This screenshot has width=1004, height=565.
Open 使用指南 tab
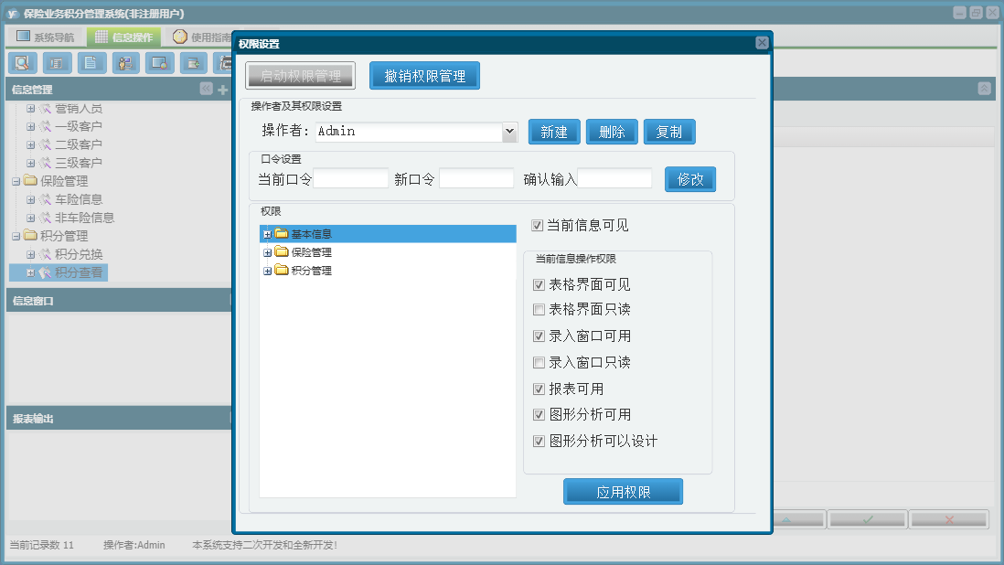pos(202,37)
